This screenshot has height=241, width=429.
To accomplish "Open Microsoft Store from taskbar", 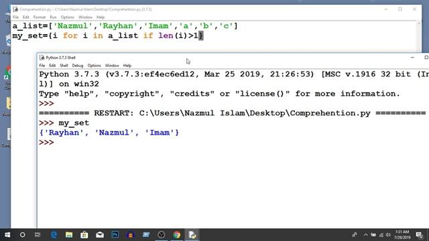I will point(84,235).
